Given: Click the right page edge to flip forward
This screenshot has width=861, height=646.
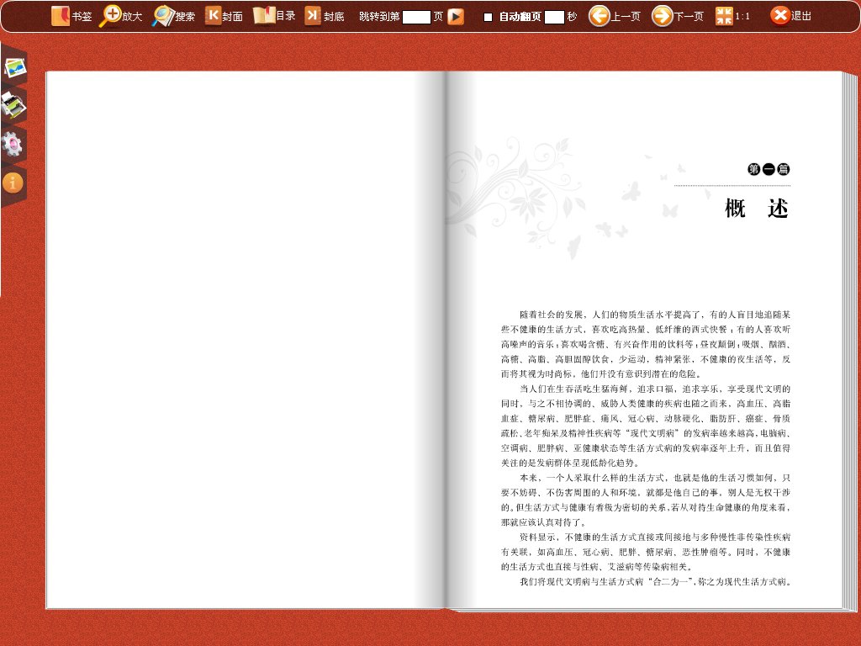Looking at the screenshot, I should (850, 341).
